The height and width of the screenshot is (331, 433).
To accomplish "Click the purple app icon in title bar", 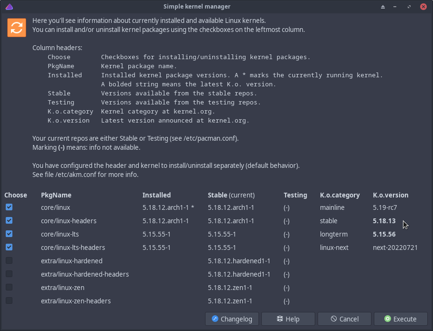I will (x=9, y=7).
